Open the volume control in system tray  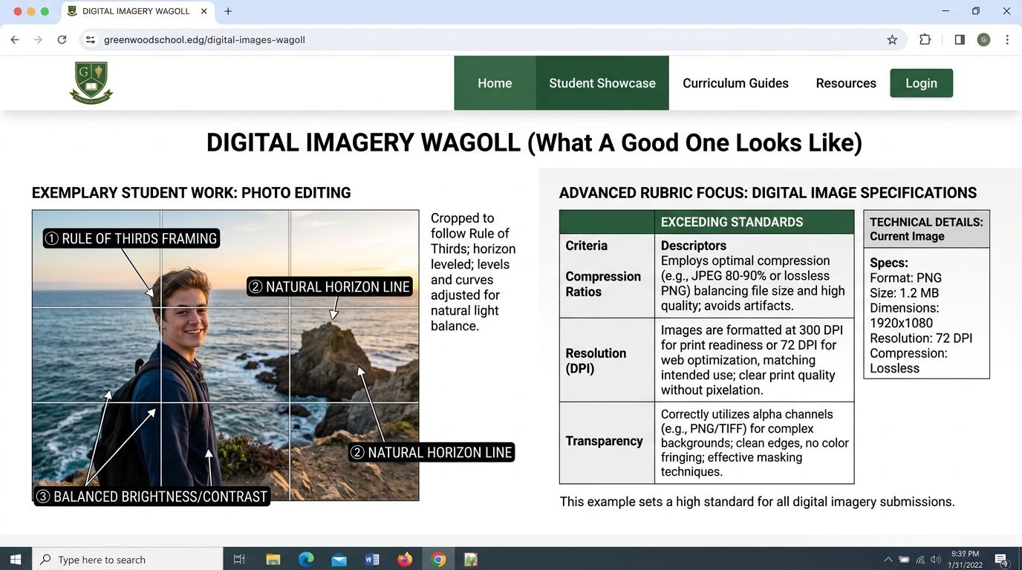click(935, 560)
